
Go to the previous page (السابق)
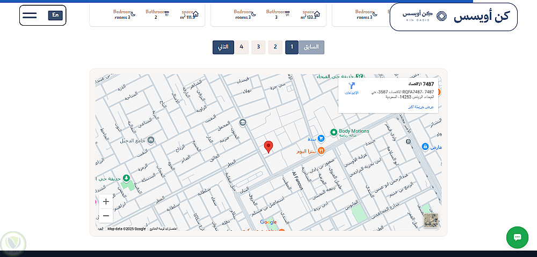[x=311, y=47]
